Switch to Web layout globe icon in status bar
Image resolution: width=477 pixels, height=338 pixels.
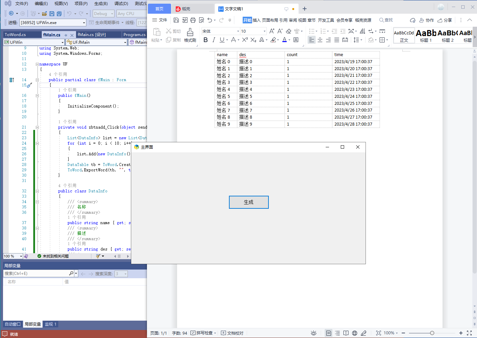pos(354,333)
